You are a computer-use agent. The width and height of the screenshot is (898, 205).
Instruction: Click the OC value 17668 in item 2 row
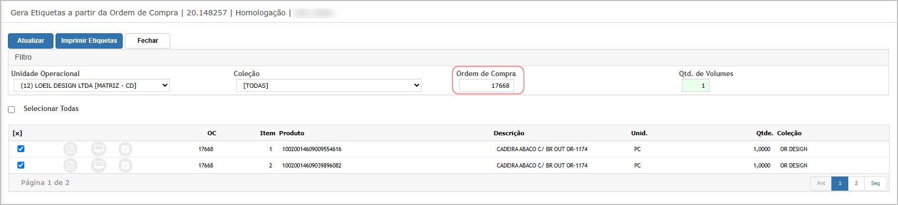tap(206, 165)
